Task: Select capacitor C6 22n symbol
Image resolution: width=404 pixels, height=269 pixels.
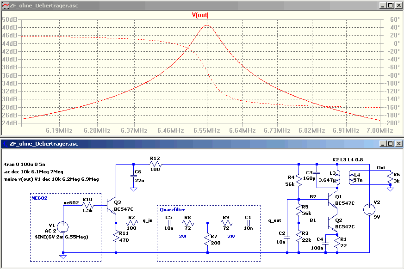Action: click(x=133, y=176)
